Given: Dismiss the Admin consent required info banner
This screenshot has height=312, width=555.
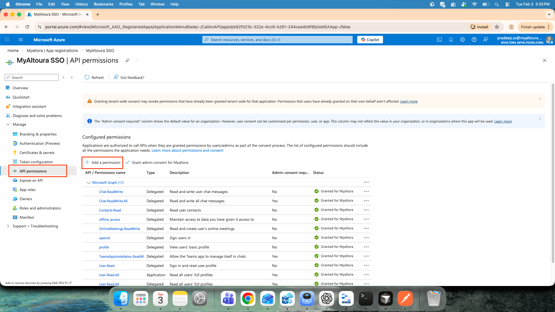Looking at the screenshot, I should [540, 119].
